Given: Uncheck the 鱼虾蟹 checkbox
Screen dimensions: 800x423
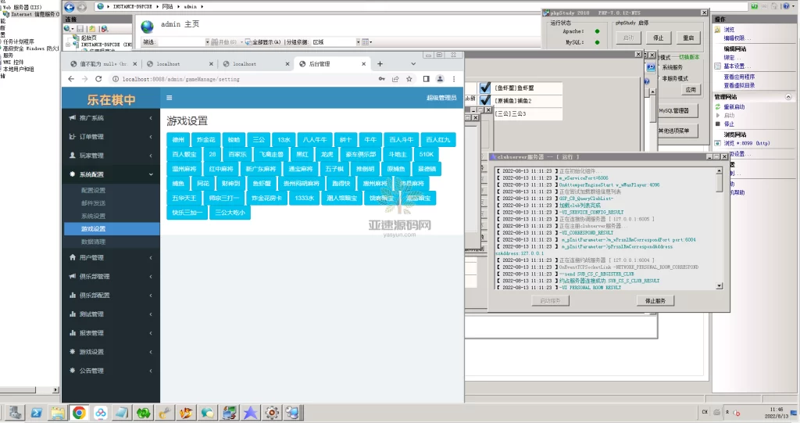Looking at the screenshot, I should [485, 88].
